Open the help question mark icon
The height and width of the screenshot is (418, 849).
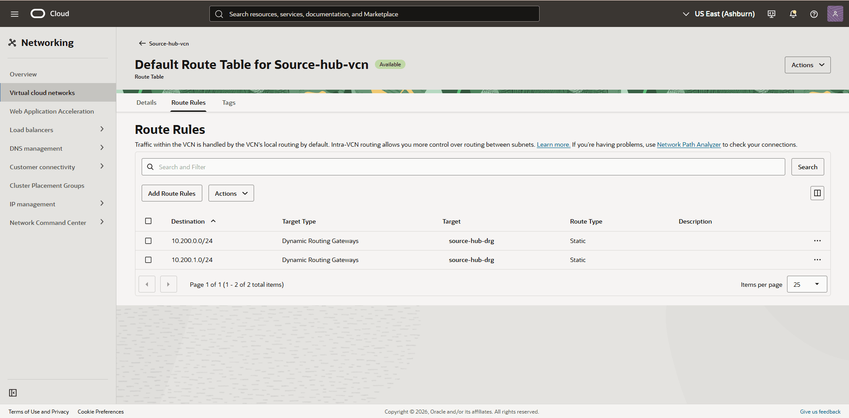pos(814,14)
